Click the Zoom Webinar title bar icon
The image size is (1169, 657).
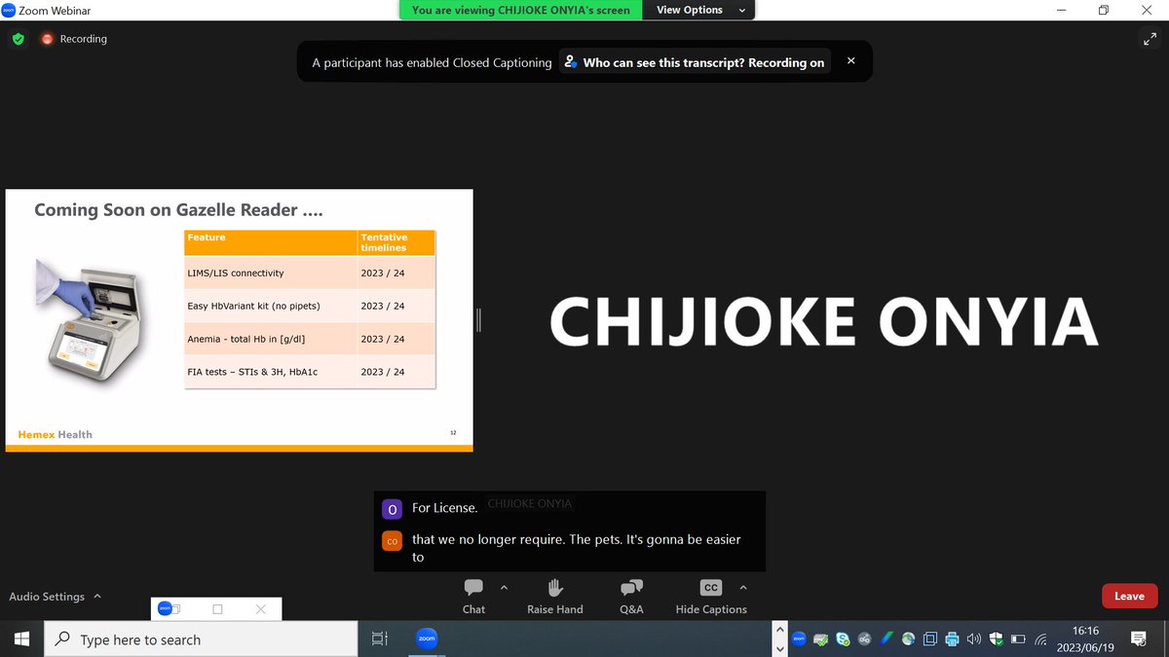coord(9,10)
